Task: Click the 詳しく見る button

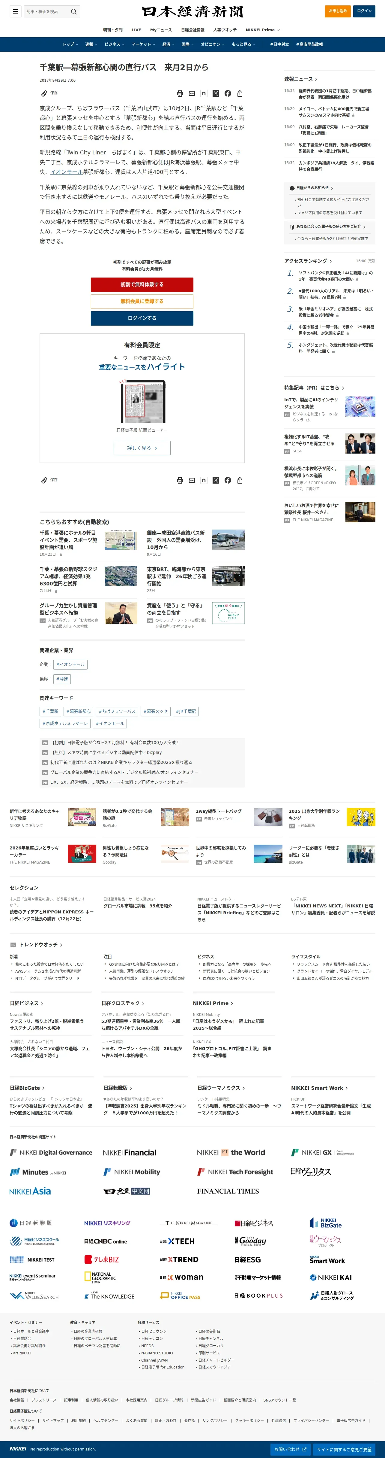Action: coord(142,448)
